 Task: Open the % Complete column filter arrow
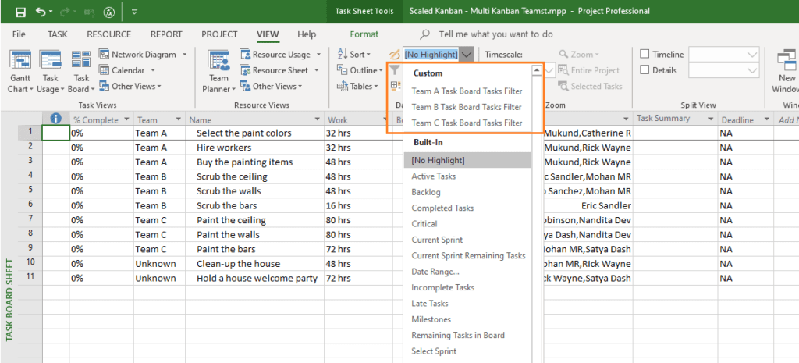[x=126, y=119]
